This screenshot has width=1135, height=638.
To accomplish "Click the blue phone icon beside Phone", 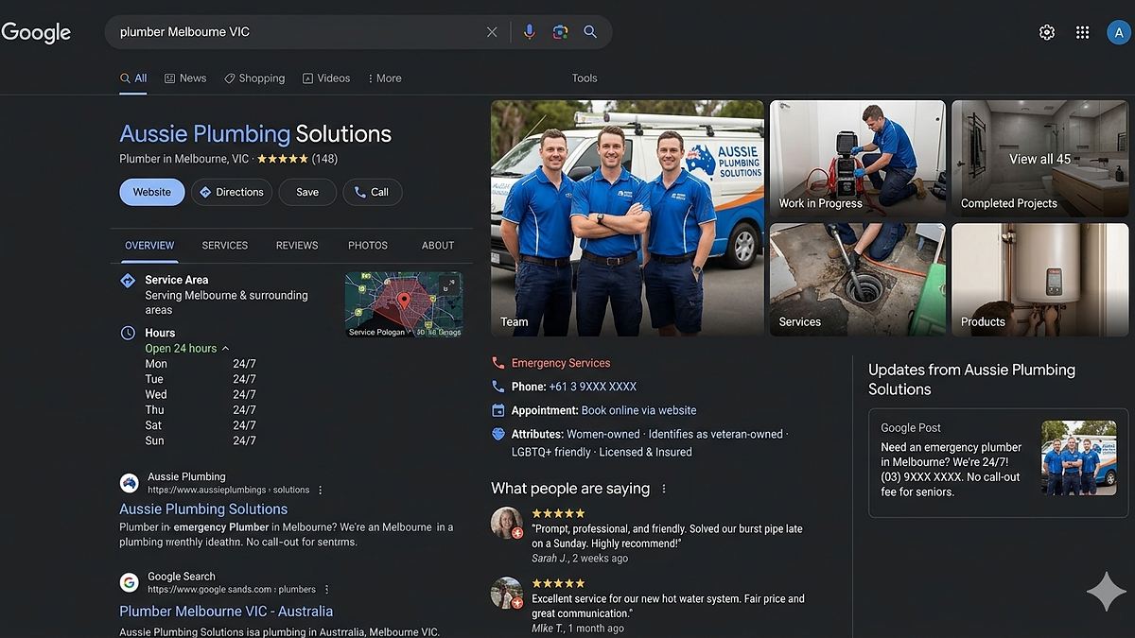I will point(498,387).
